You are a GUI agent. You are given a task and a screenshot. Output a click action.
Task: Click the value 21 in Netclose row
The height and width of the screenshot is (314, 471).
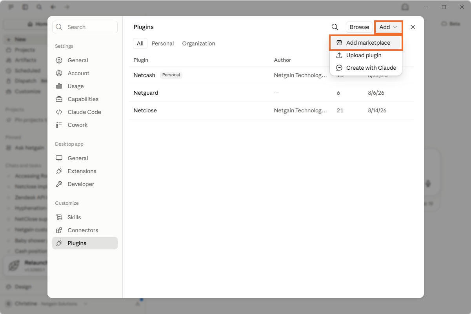pyautogui.click(x=340, y=110)
